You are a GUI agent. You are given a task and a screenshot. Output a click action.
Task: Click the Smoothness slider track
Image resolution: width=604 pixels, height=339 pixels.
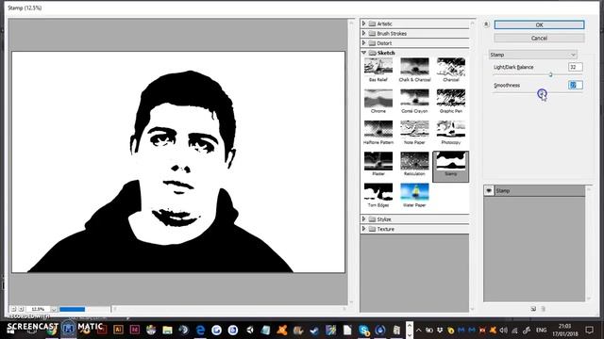[x=538, y=92]
